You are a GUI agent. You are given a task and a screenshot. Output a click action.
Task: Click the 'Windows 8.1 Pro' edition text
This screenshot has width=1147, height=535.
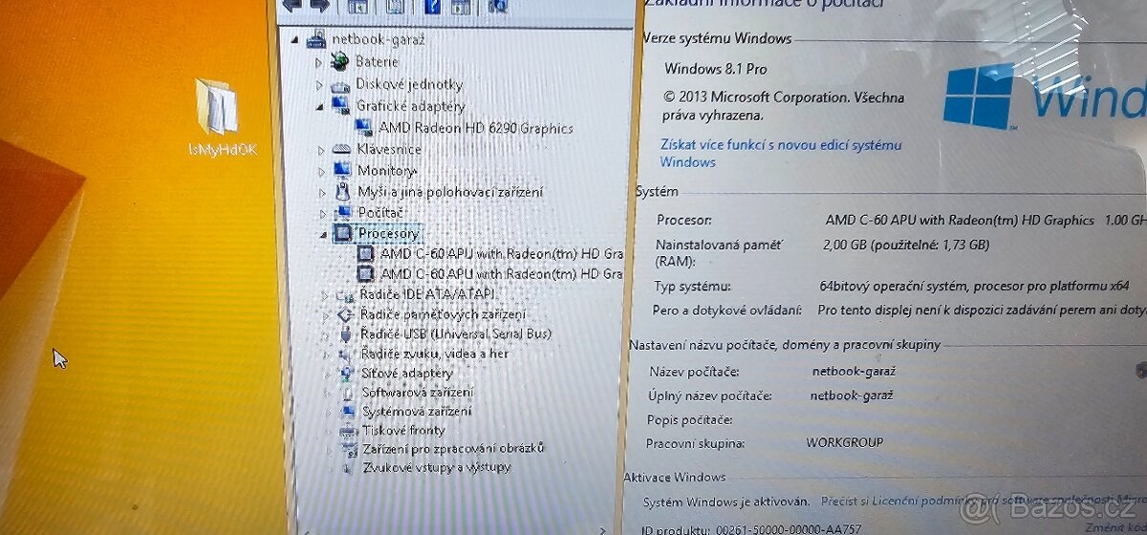pos(715,69)
